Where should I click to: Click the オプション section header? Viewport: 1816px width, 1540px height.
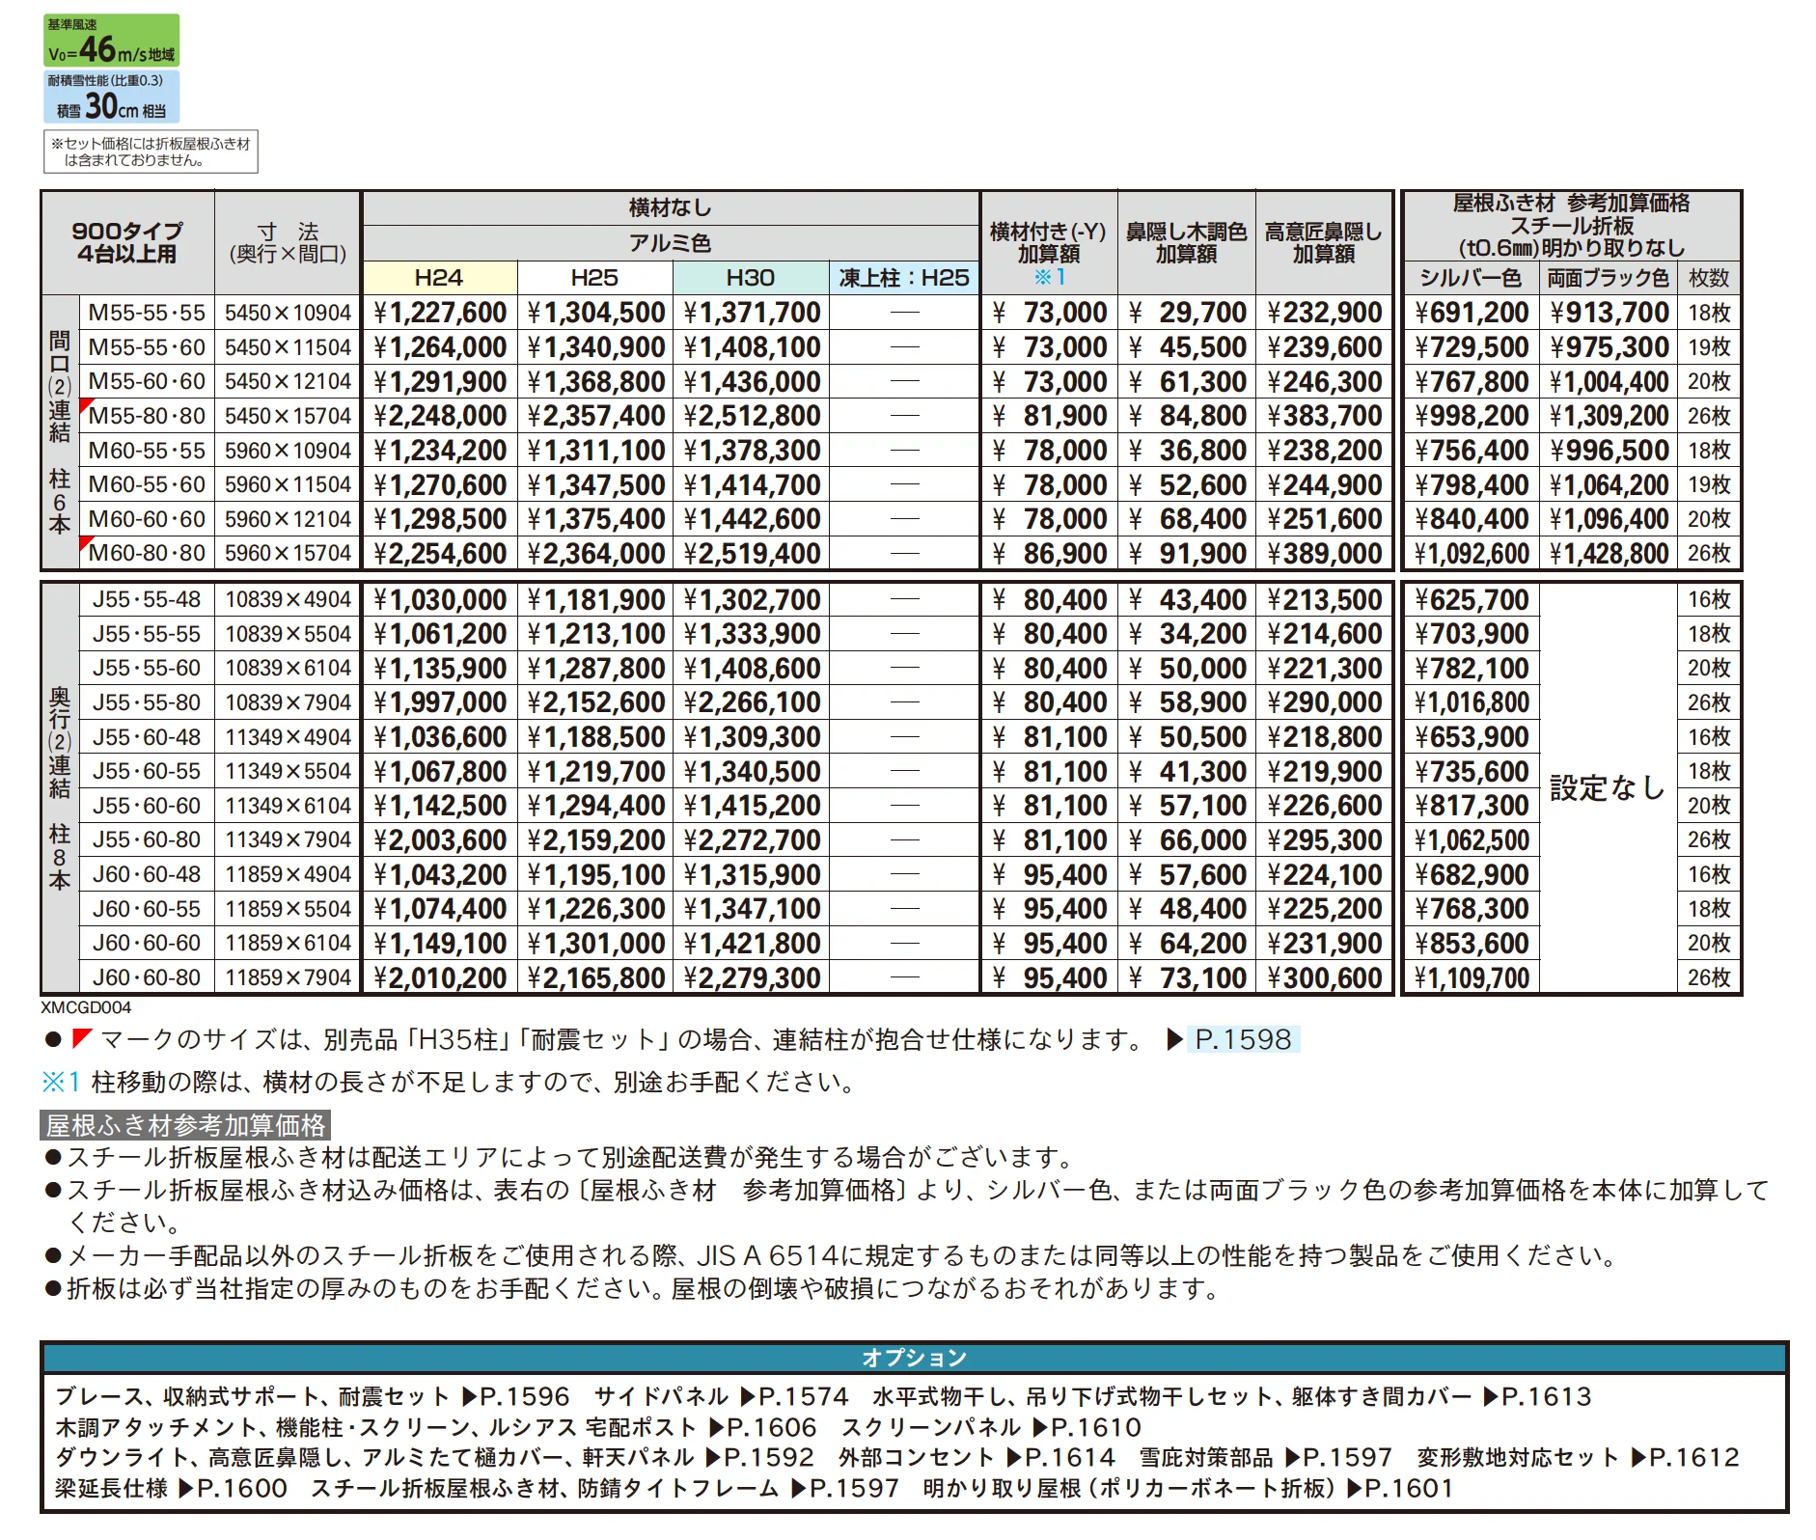pos(915,1358)
